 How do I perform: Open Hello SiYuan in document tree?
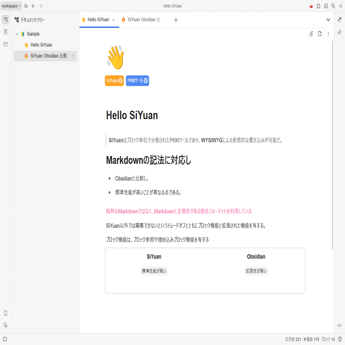click(x=45, y=45)
